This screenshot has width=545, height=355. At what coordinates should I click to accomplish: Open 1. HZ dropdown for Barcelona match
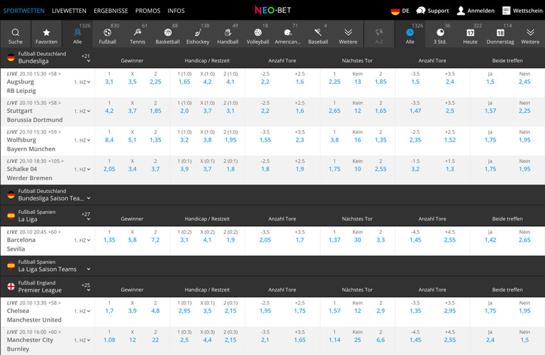[82, 240]
